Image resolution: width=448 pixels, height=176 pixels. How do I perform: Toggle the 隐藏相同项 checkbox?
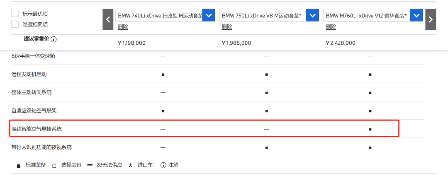point(15,24)
